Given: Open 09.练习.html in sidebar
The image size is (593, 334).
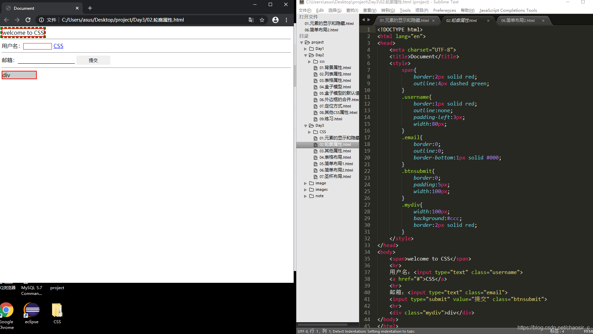Looking at the screenshot, I should [x=331, y=119].
